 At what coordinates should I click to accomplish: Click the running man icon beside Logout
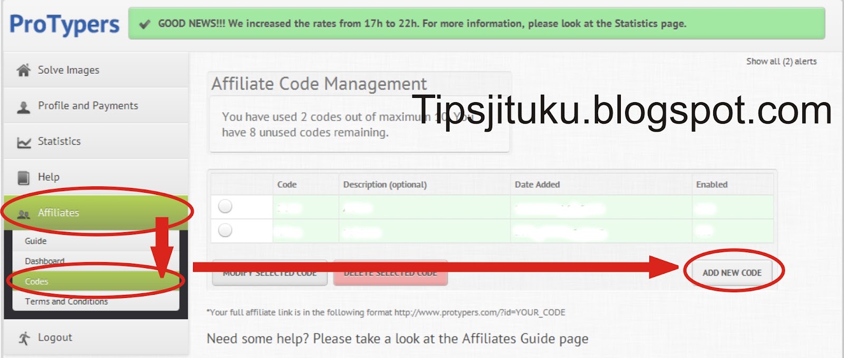point(24,338)
